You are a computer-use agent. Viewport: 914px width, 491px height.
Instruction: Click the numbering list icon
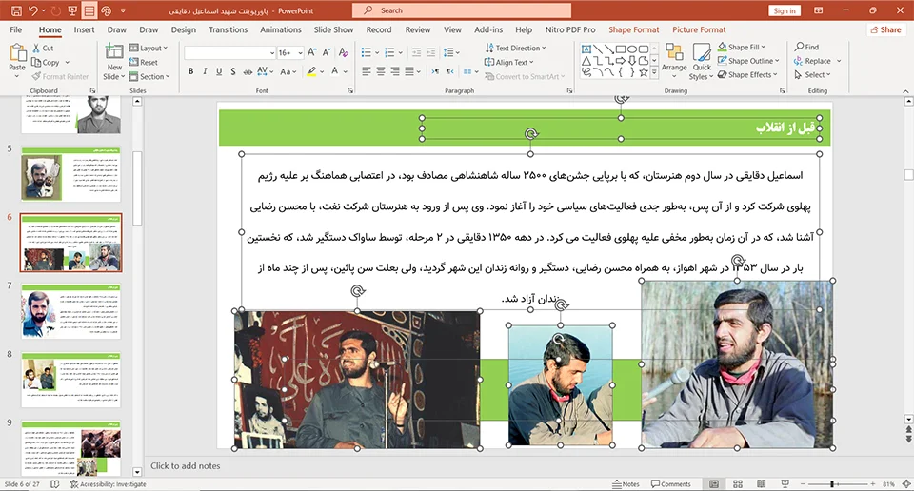click(390, 52)
